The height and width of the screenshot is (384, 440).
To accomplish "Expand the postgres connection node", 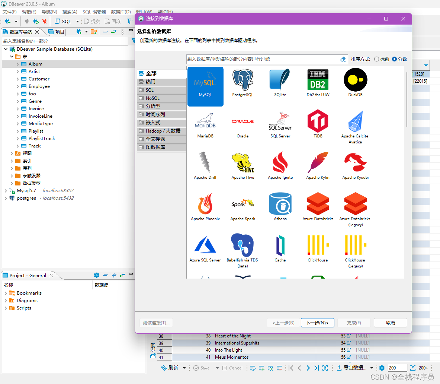I will (x=6, y=198).
